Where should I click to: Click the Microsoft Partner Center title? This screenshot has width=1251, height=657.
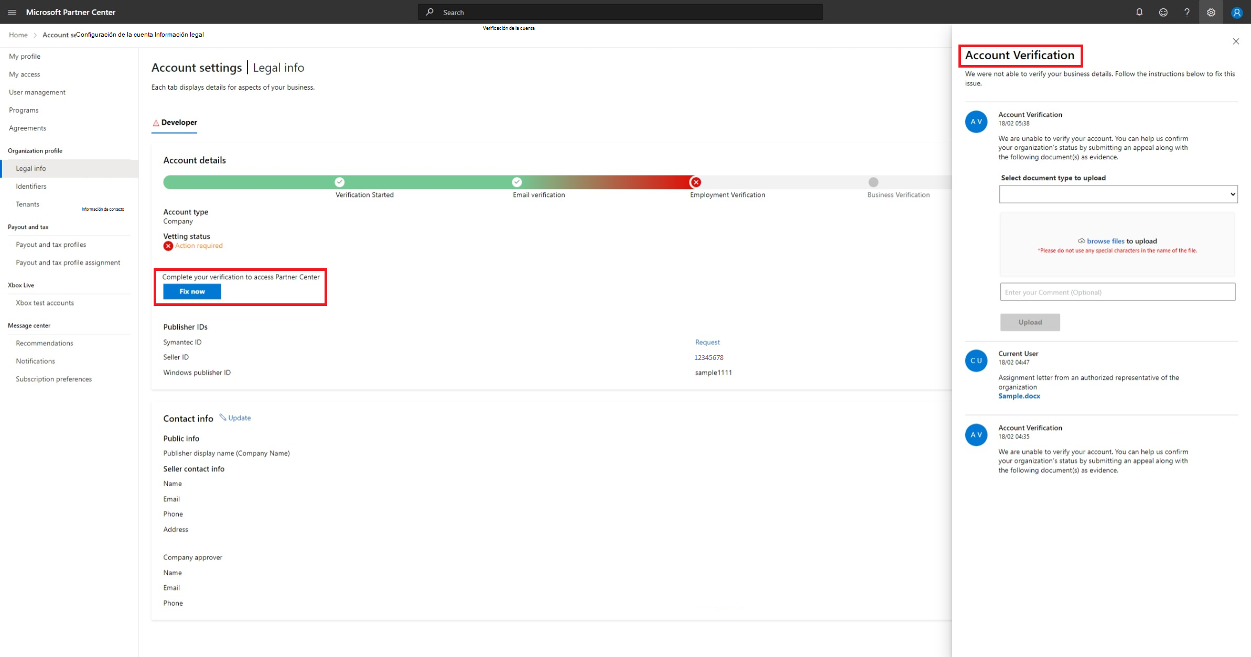click(x=71, y=12)
